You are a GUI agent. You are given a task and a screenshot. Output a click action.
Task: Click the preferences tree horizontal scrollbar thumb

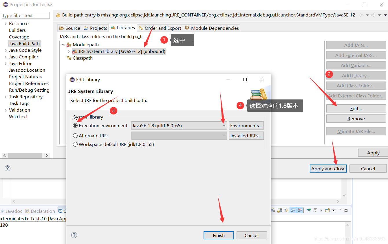click(x=25, y=155)
